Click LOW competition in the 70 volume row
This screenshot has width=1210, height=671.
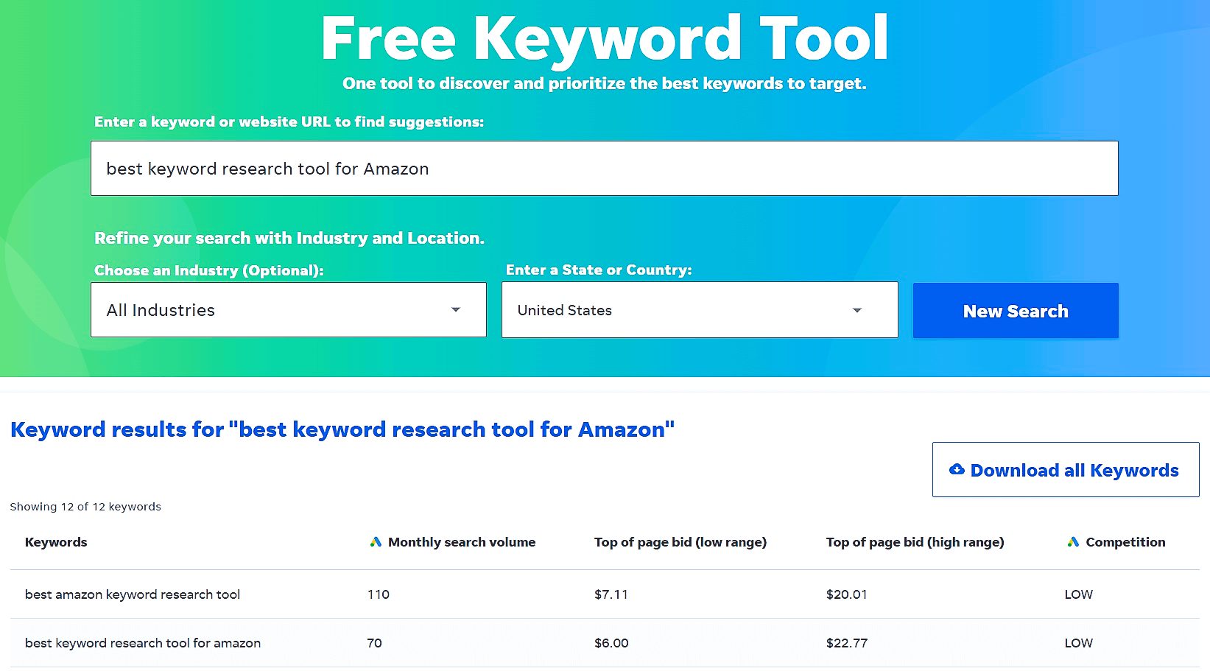[x=1078, y=643]
